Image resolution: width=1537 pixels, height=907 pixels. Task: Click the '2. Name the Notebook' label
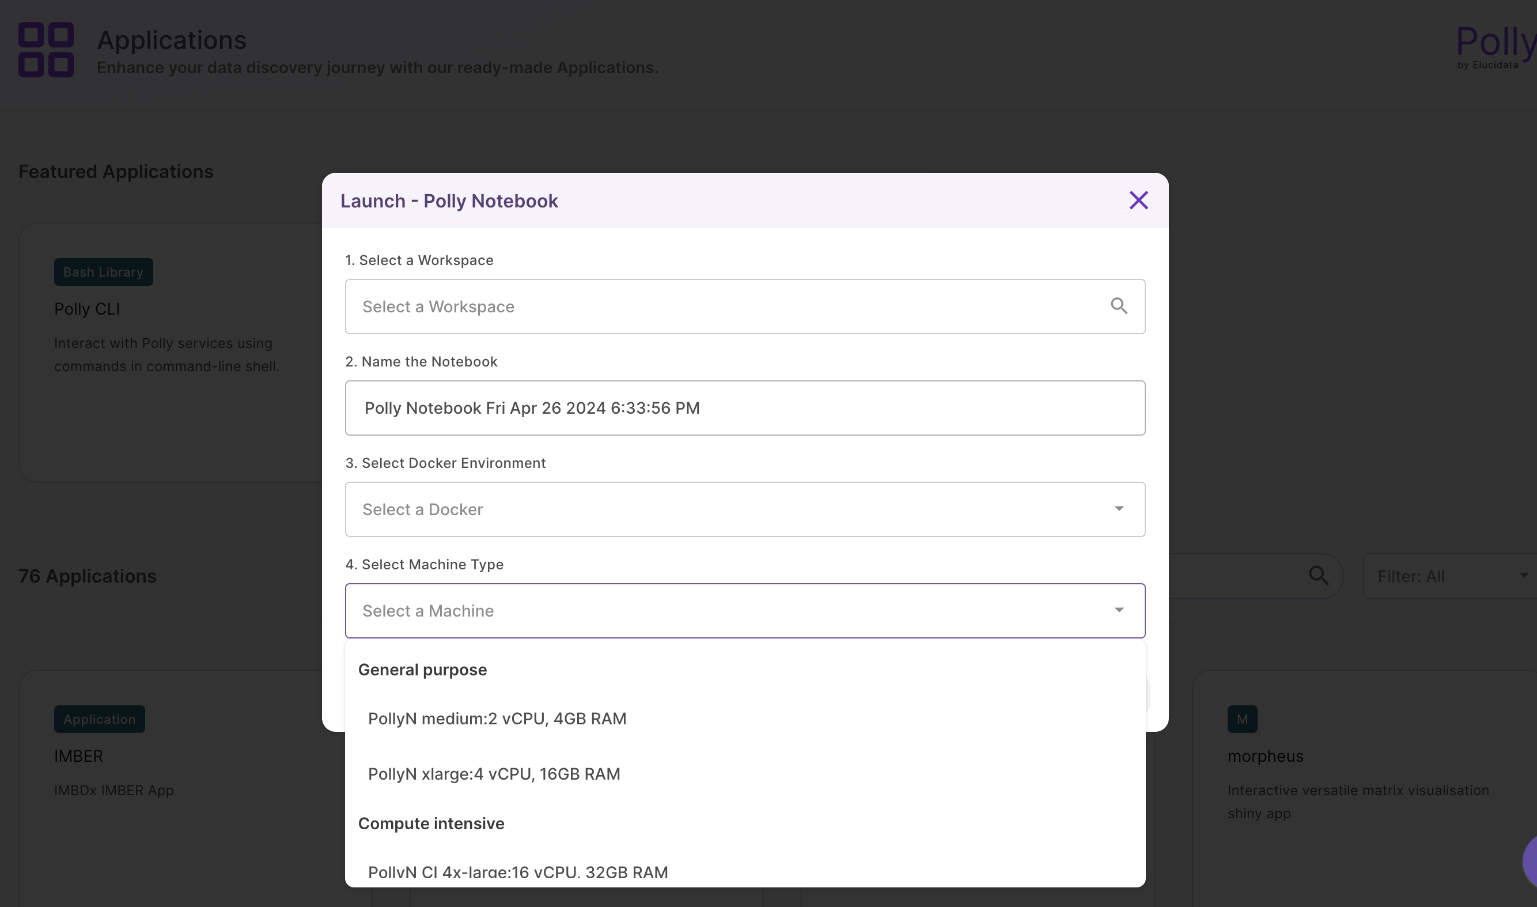[422, 362]
